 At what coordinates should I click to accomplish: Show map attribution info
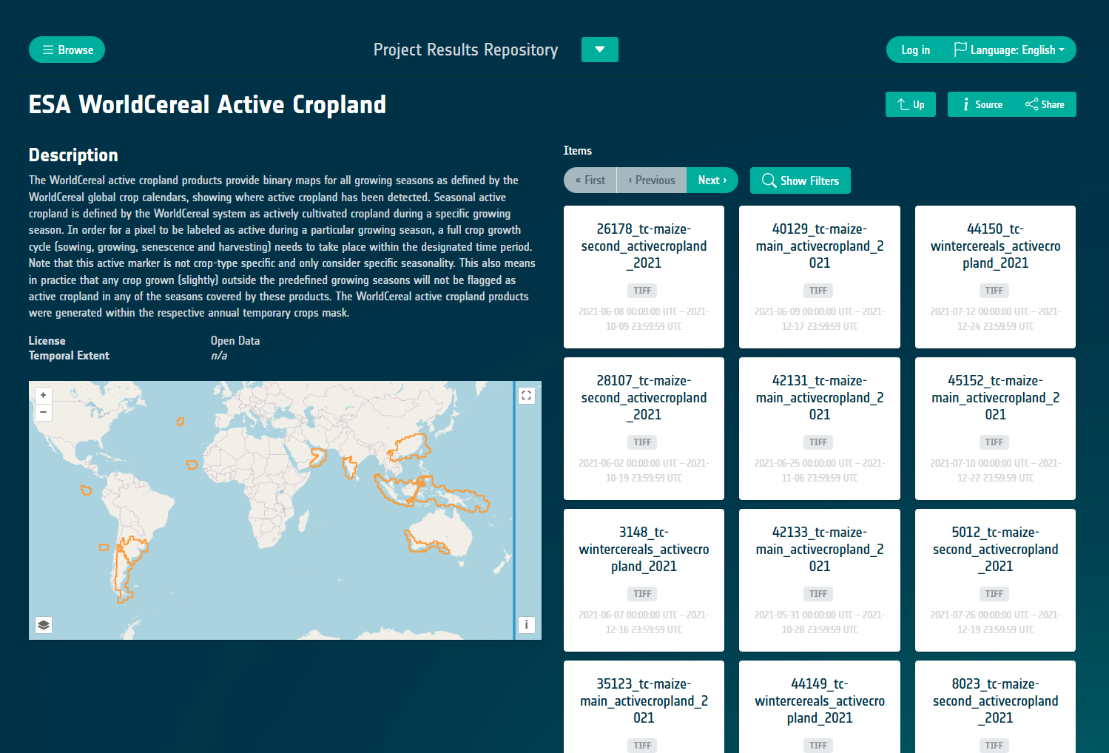[x=526, y=625]
